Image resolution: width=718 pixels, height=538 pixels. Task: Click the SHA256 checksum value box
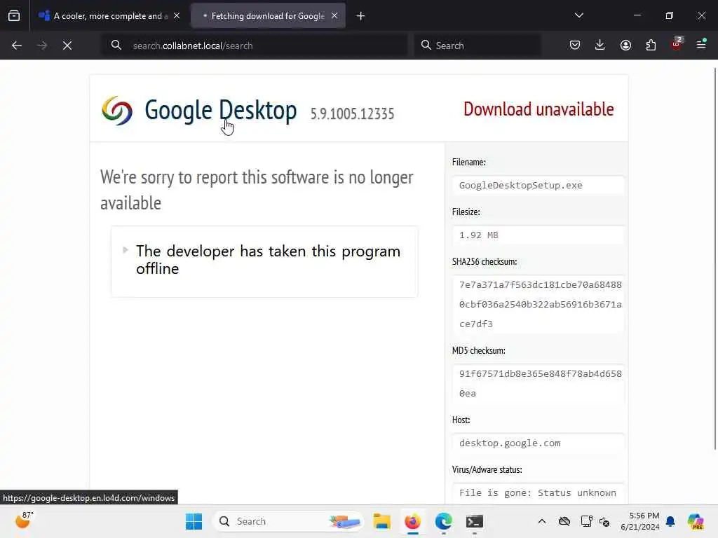click(x=538, y=304)
